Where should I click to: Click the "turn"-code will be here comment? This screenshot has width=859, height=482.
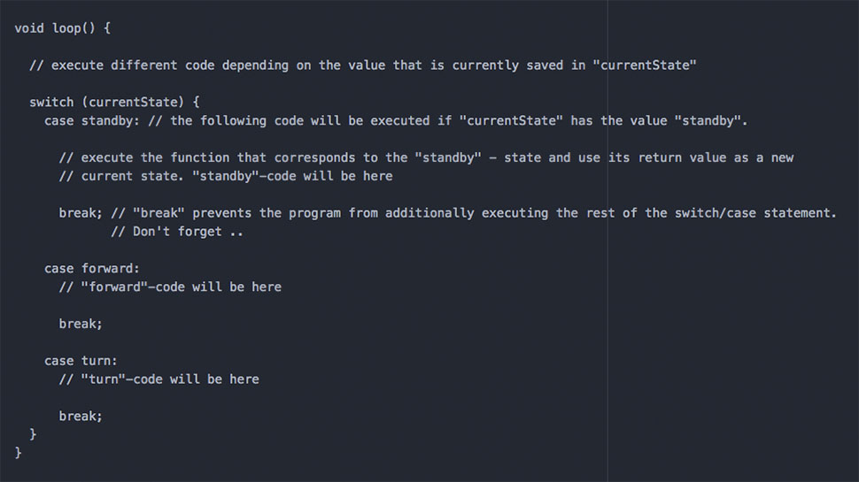[x=159, y=379]
